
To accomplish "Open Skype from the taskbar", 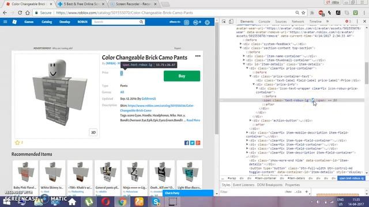I will [x=156, y=202].
